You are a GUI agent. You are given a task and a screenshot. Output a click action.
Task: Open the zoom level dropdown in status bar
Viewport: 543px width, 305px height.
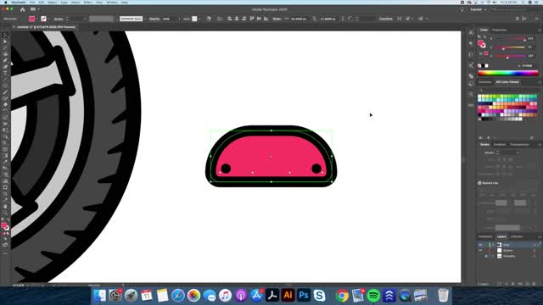[27, 286]
